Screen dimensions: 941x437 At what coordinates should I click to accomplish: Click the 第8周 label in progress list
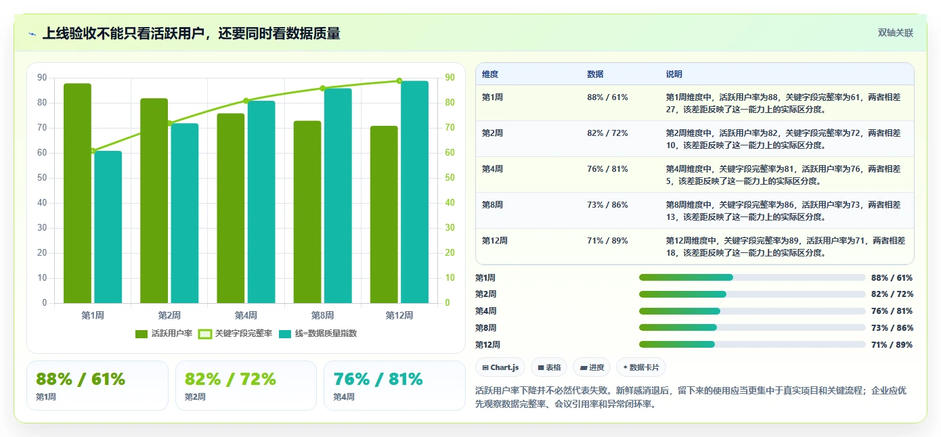pos(486,328)
